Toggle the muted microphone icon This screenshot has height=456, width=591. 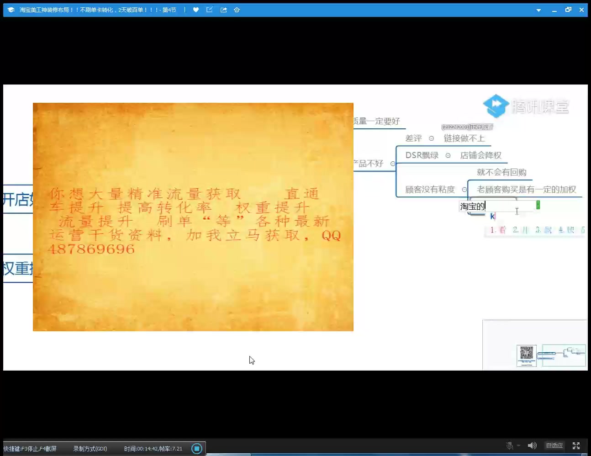[x=510, y=445]
